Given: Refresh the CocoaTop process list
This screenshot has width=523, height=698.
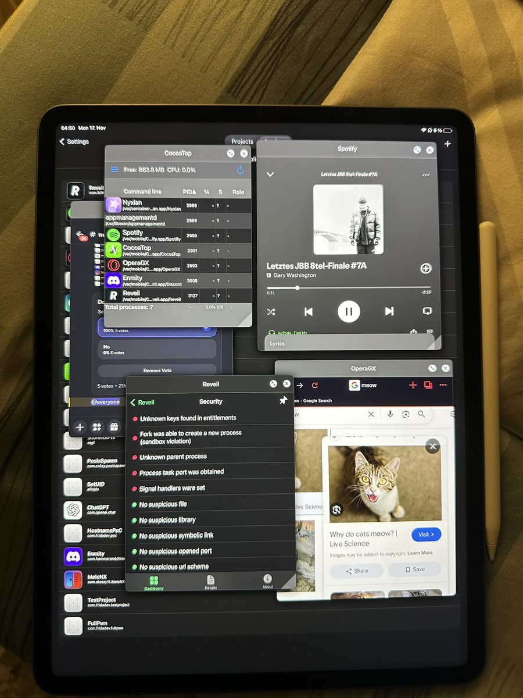Looking at the screenshot, I should pos(241,170).
